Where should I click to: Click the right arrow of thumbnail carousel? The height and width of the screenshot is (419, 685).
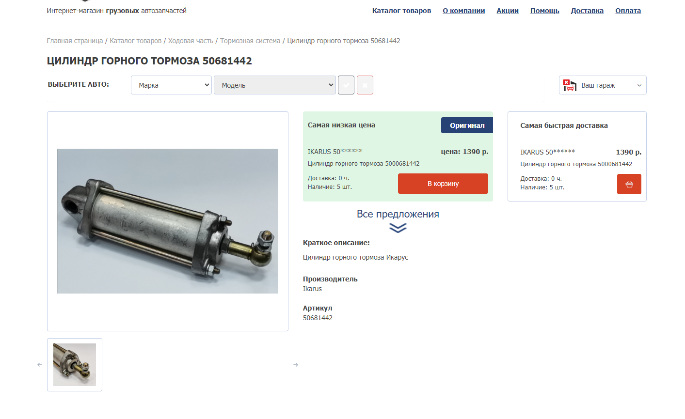coord(296,365)
